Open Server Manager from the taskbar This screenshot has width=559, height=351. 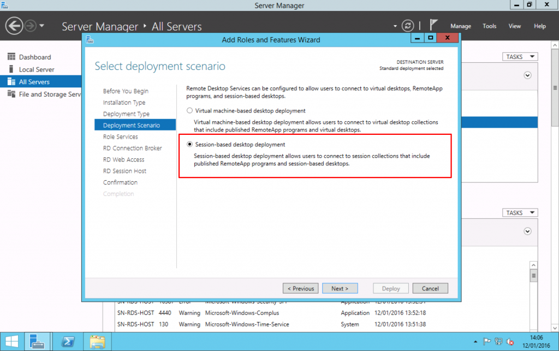click(x=38, y=341)
